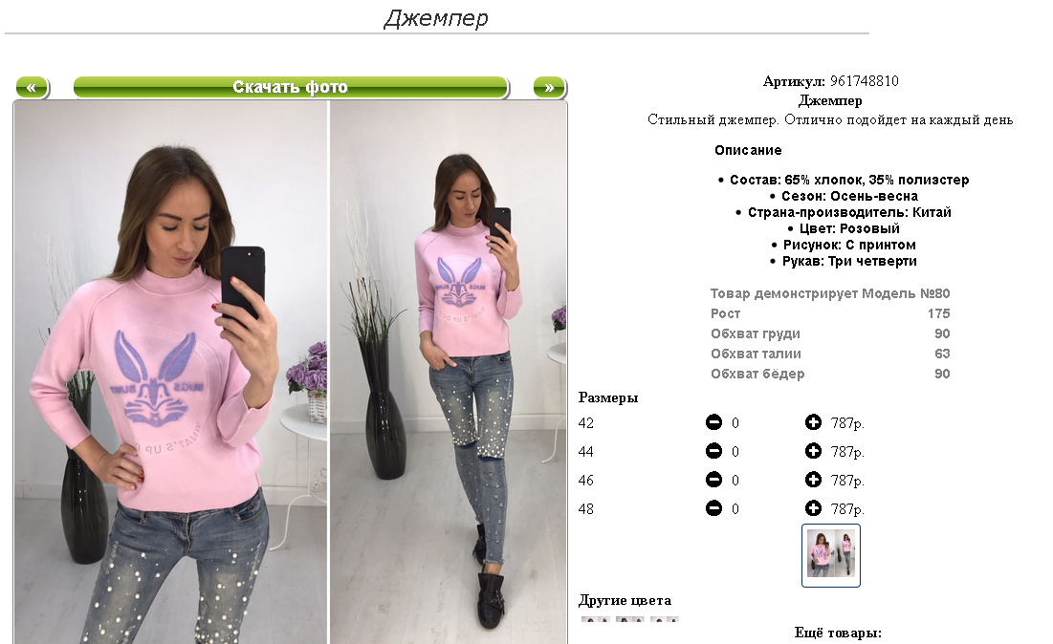
Task: Decrease quantity for size 48
Action: pyautogui.click(x=713, y=508)
